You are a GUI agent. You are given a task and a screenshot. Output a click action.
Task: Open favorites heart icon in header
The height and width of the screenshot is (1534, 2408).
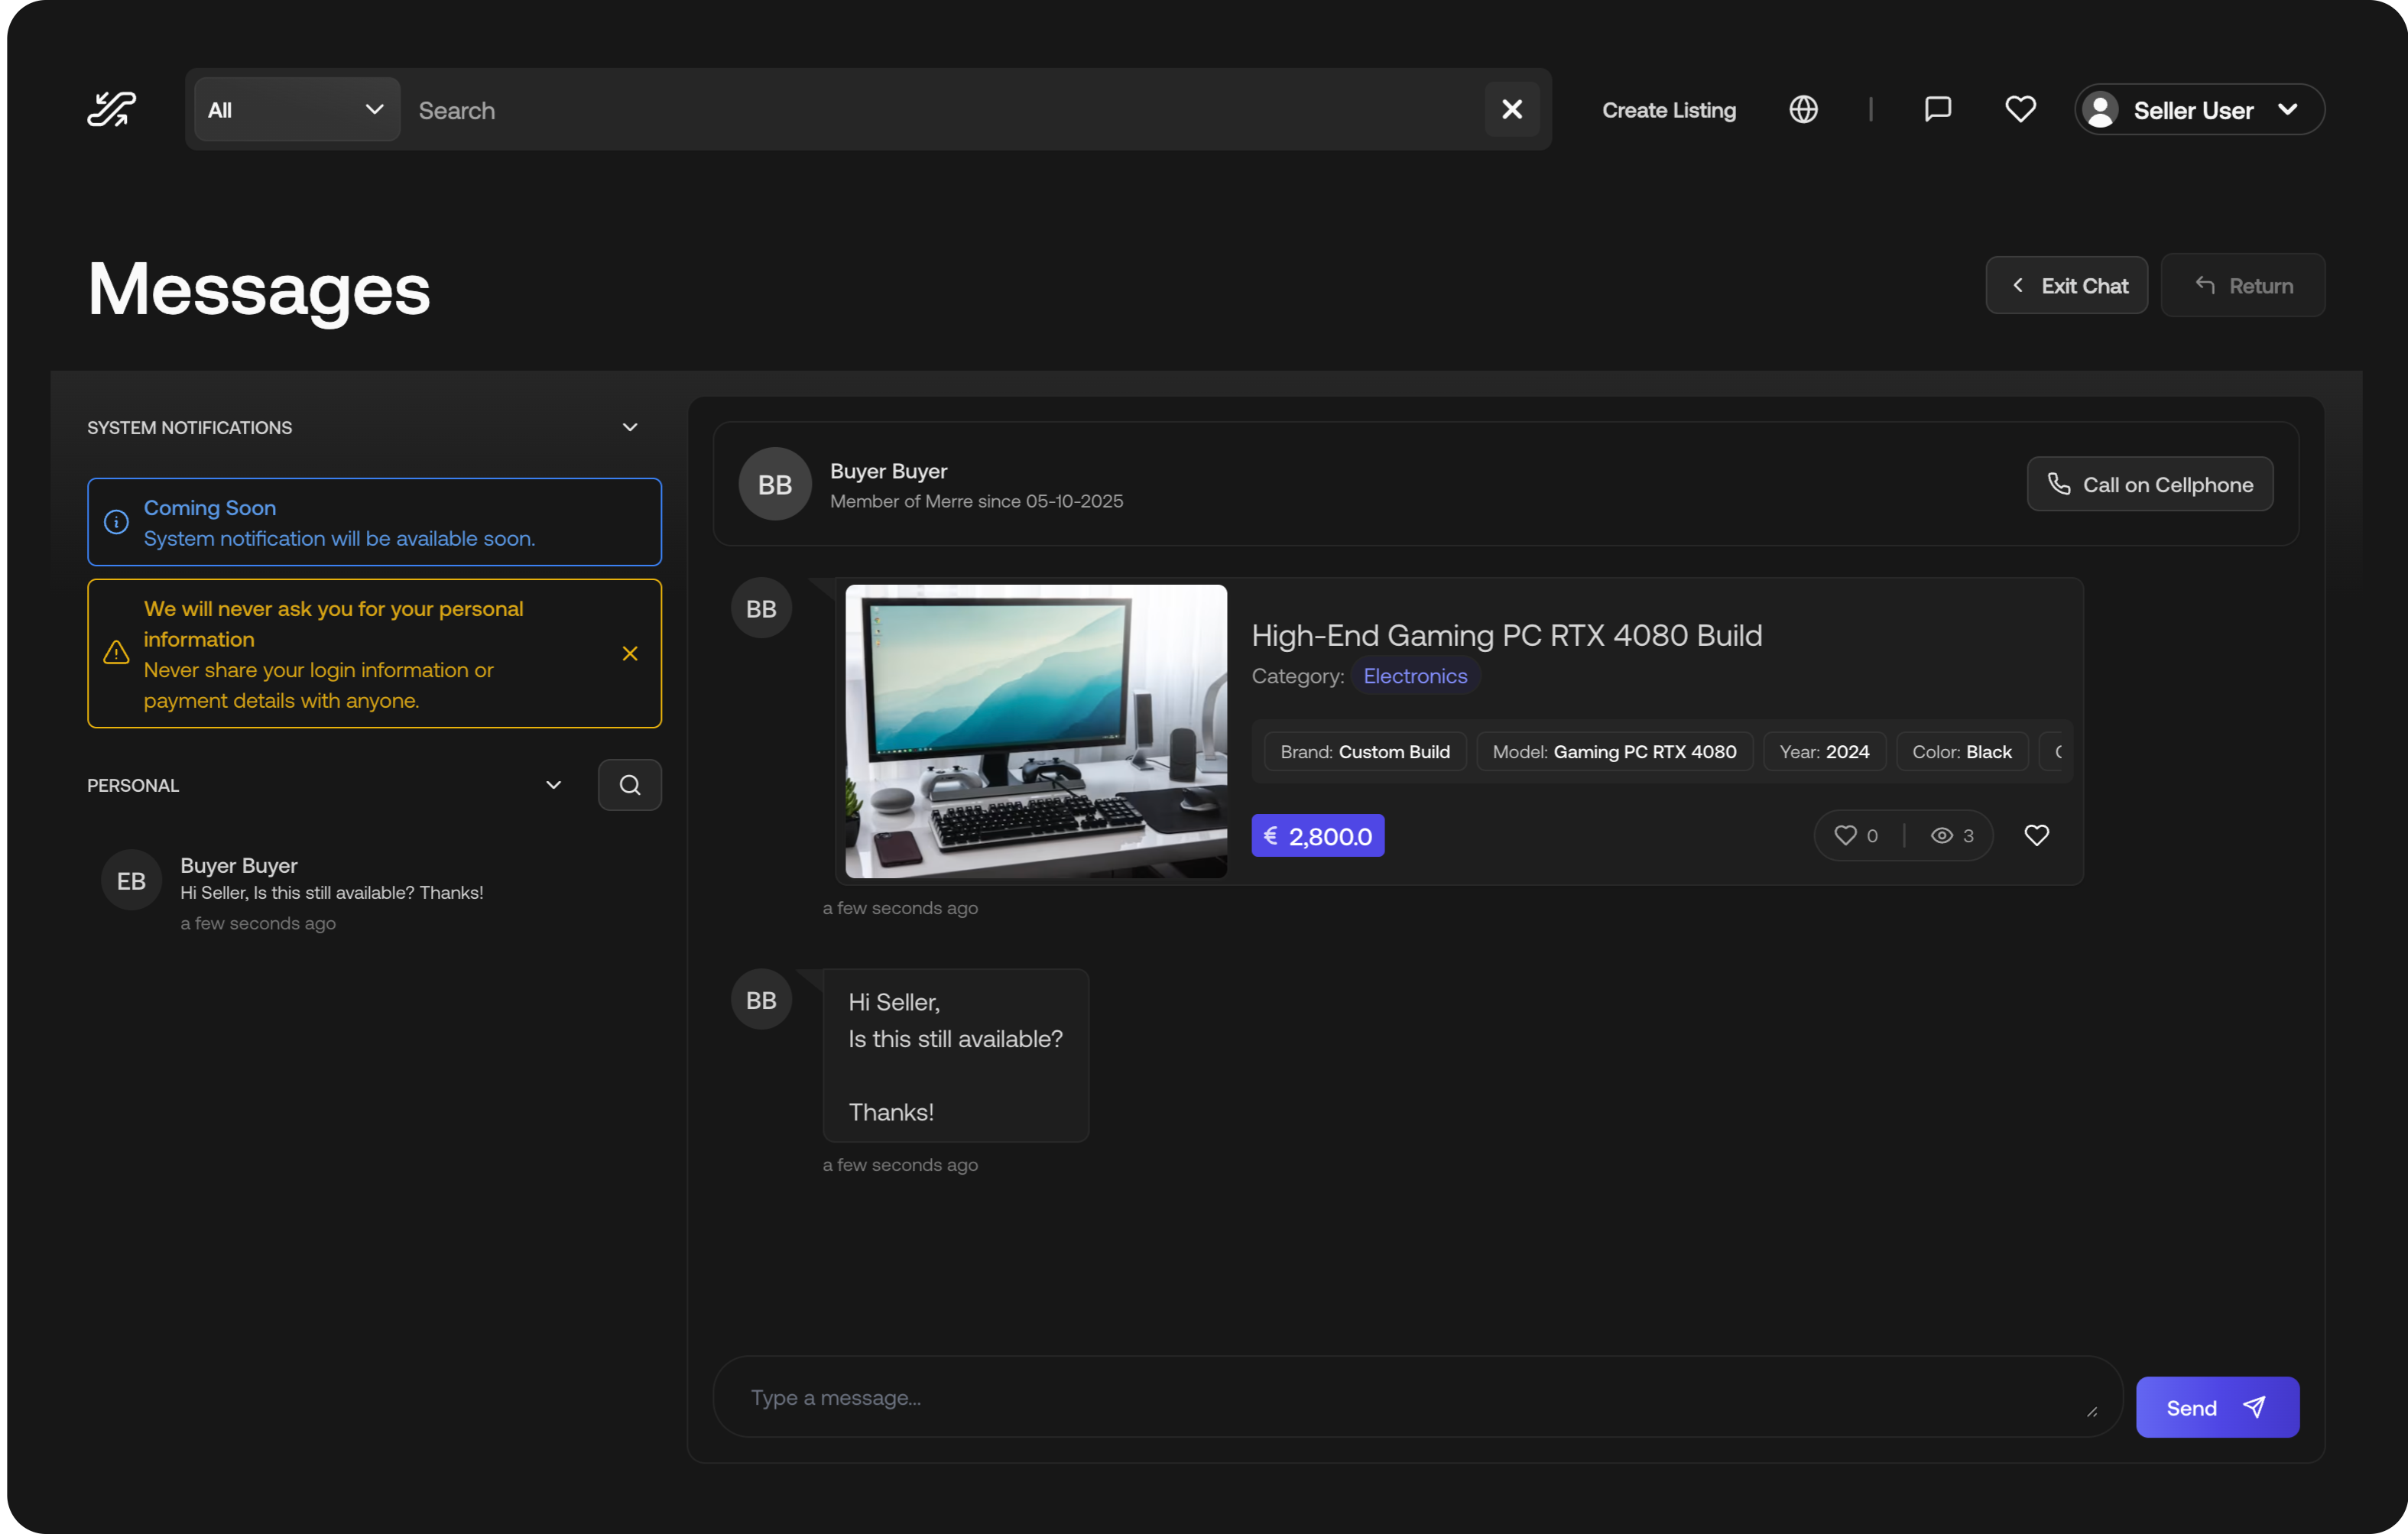2020,109
